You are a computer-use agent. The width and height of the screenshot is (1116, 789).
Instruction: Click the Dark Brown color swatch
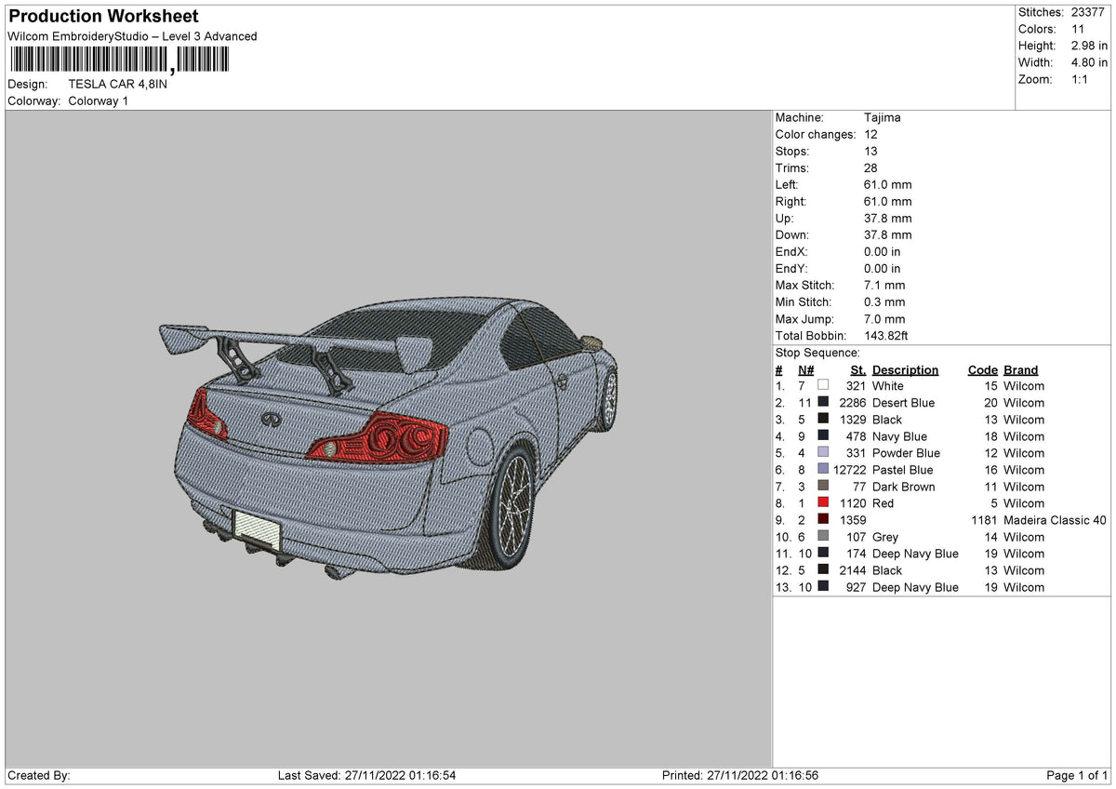coord(823,487)
